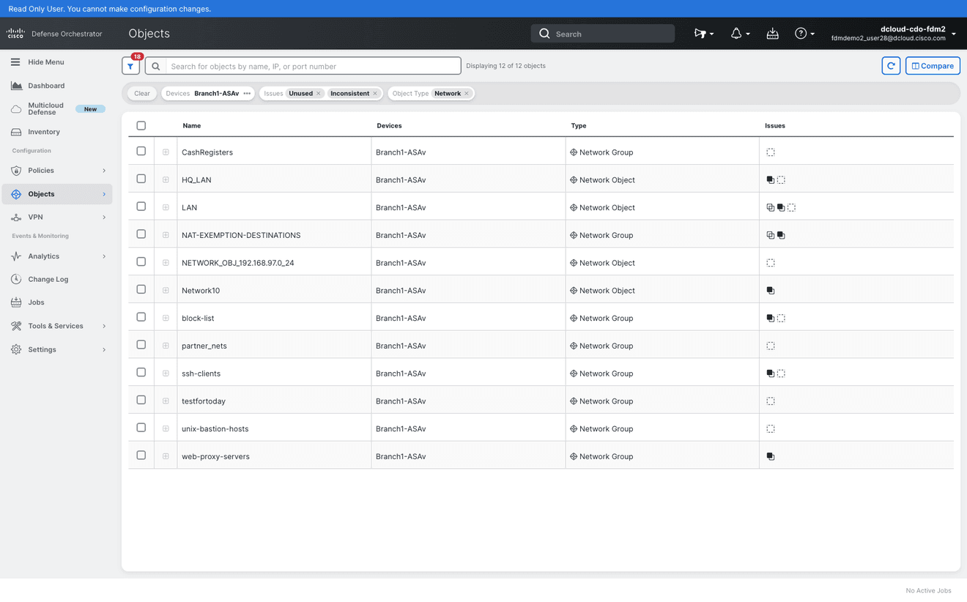Remove the Unused issue filter chip
Viewport: 967px width, 602px height.
point(319,94)
